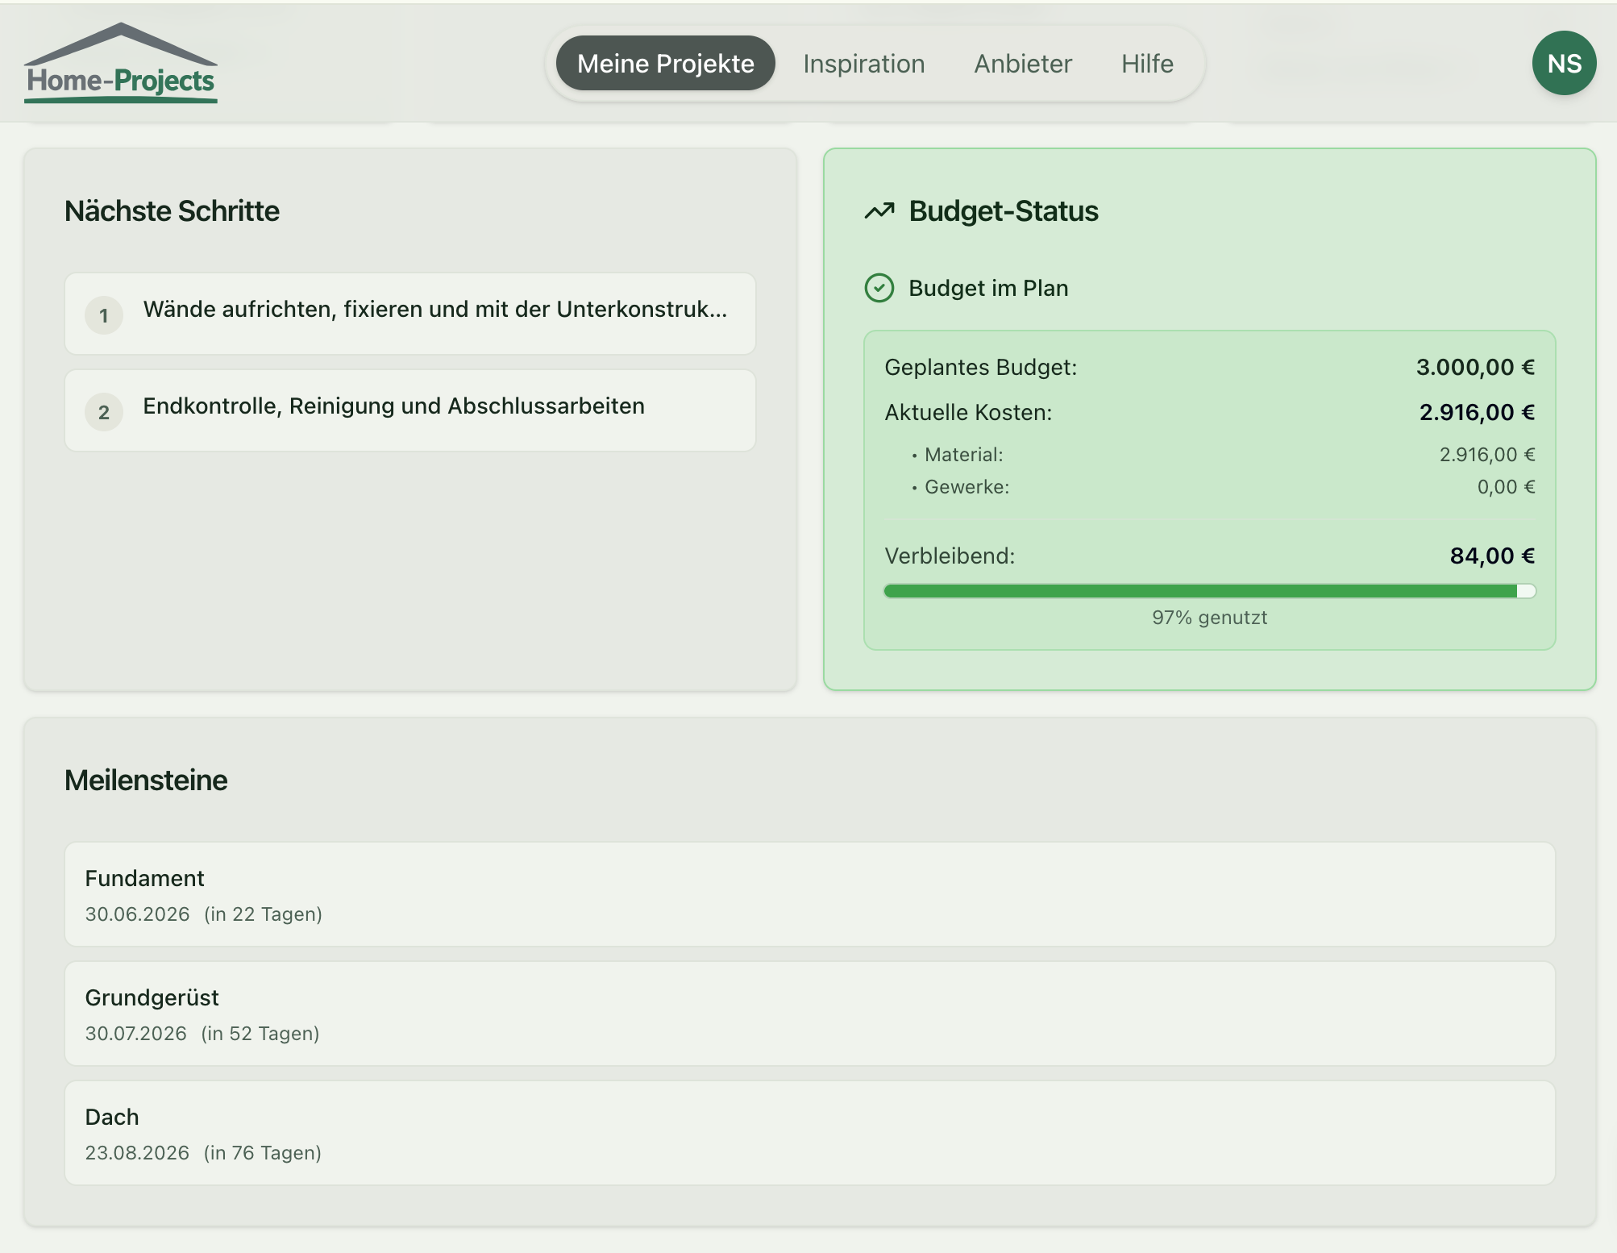The image size is (1617, 1253).
Task: Click the date 23.08.2026
Action: tap(137, 1153)
